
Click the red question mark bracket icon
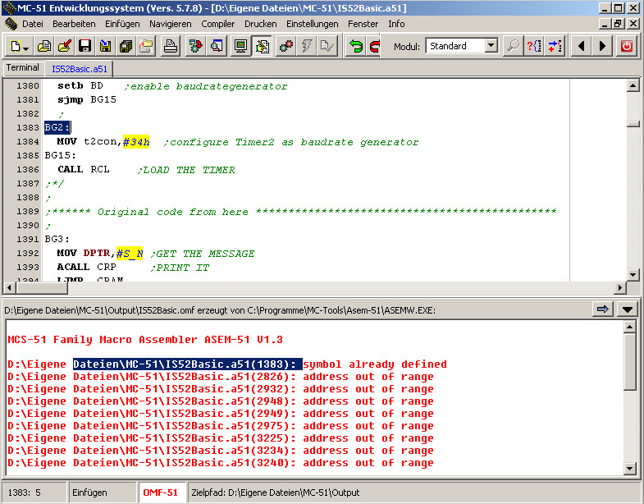(534, 46)
